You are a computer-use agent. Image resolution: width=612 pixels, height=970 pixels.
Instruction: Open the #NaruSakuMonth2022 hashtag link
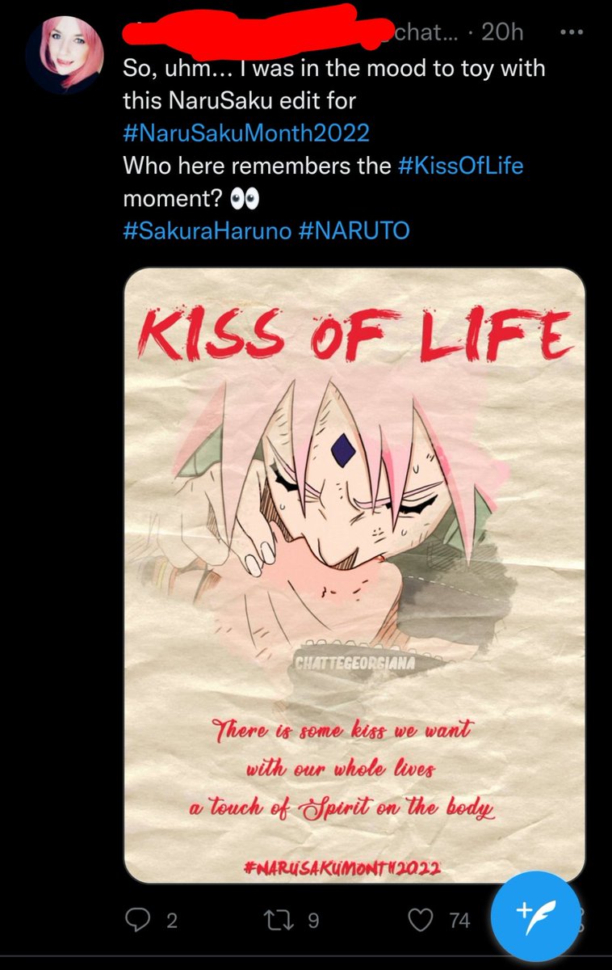pos(246,133)
